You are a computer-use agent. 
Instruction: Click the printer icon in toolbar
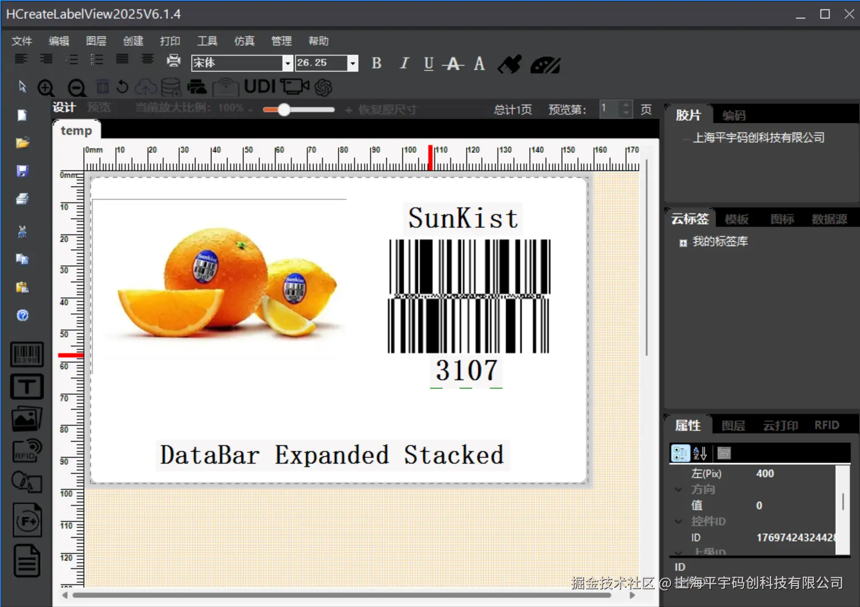click(x=174, y=60)
